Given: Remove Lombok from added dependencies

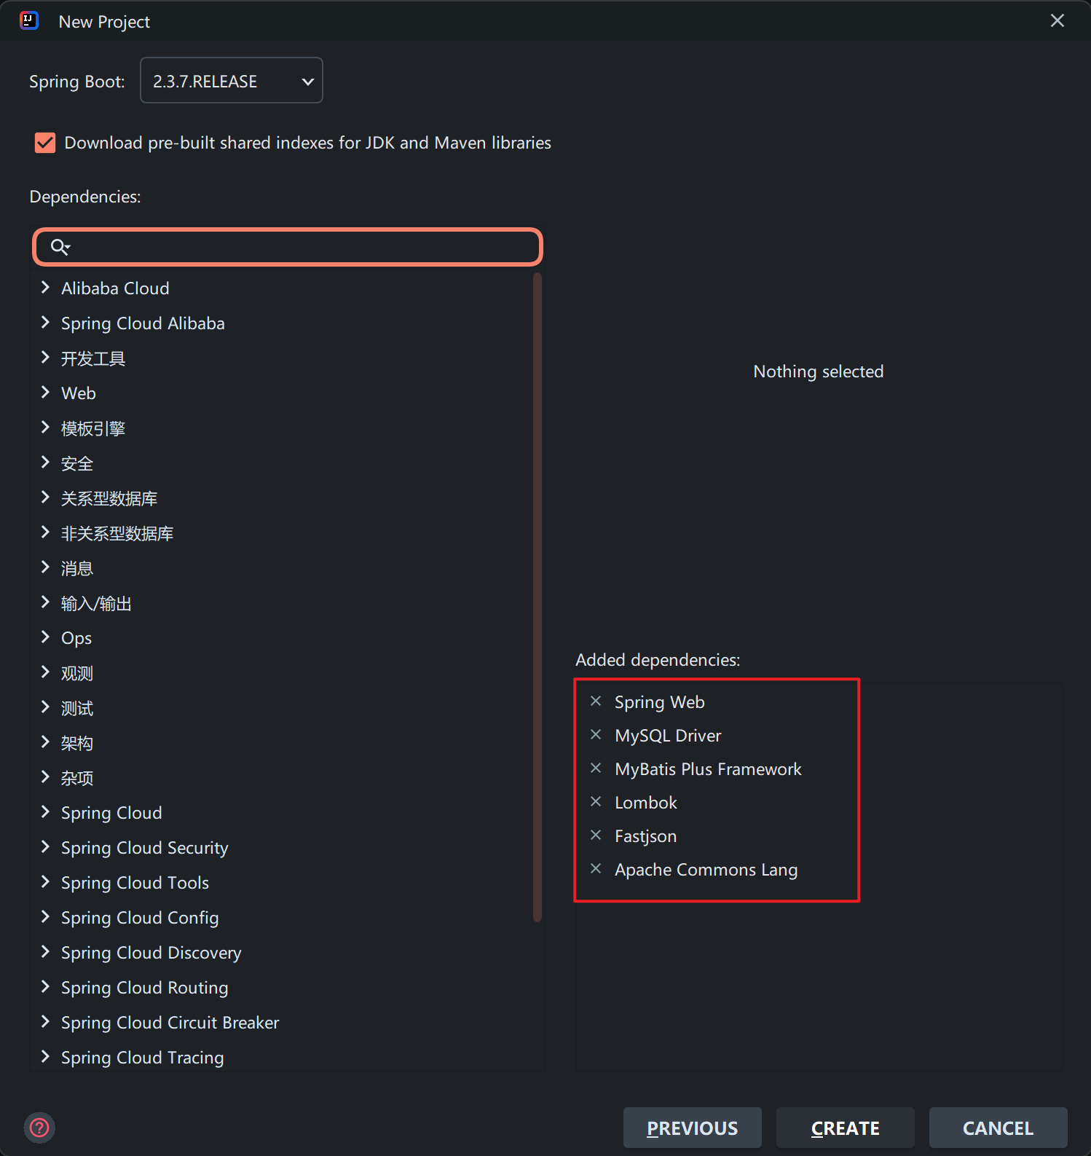Looking at the screenshot, I should point(596,802).
